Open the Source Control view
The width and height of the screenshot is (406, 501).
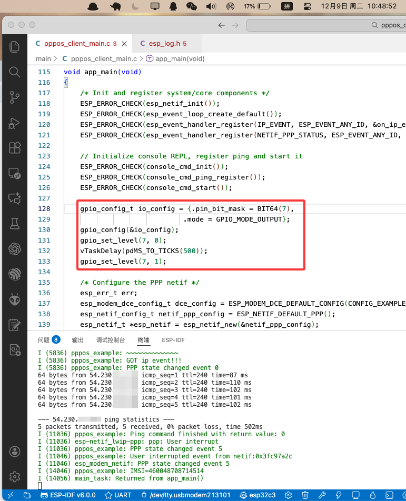15,97
